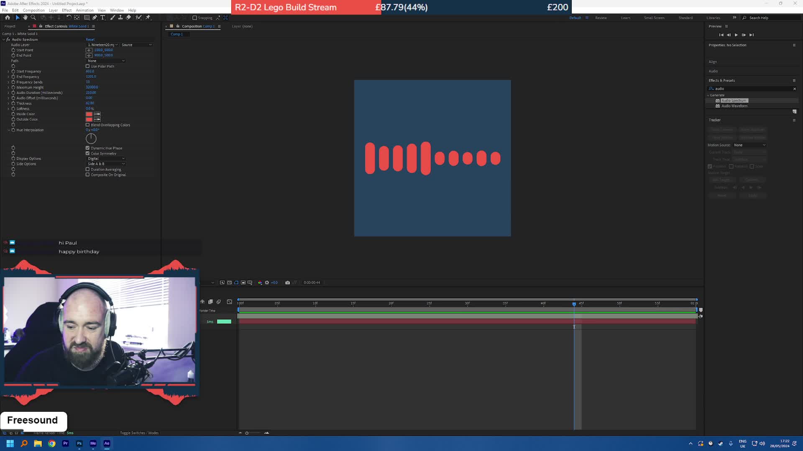Select the Hand tool

(x=25, y=18)
